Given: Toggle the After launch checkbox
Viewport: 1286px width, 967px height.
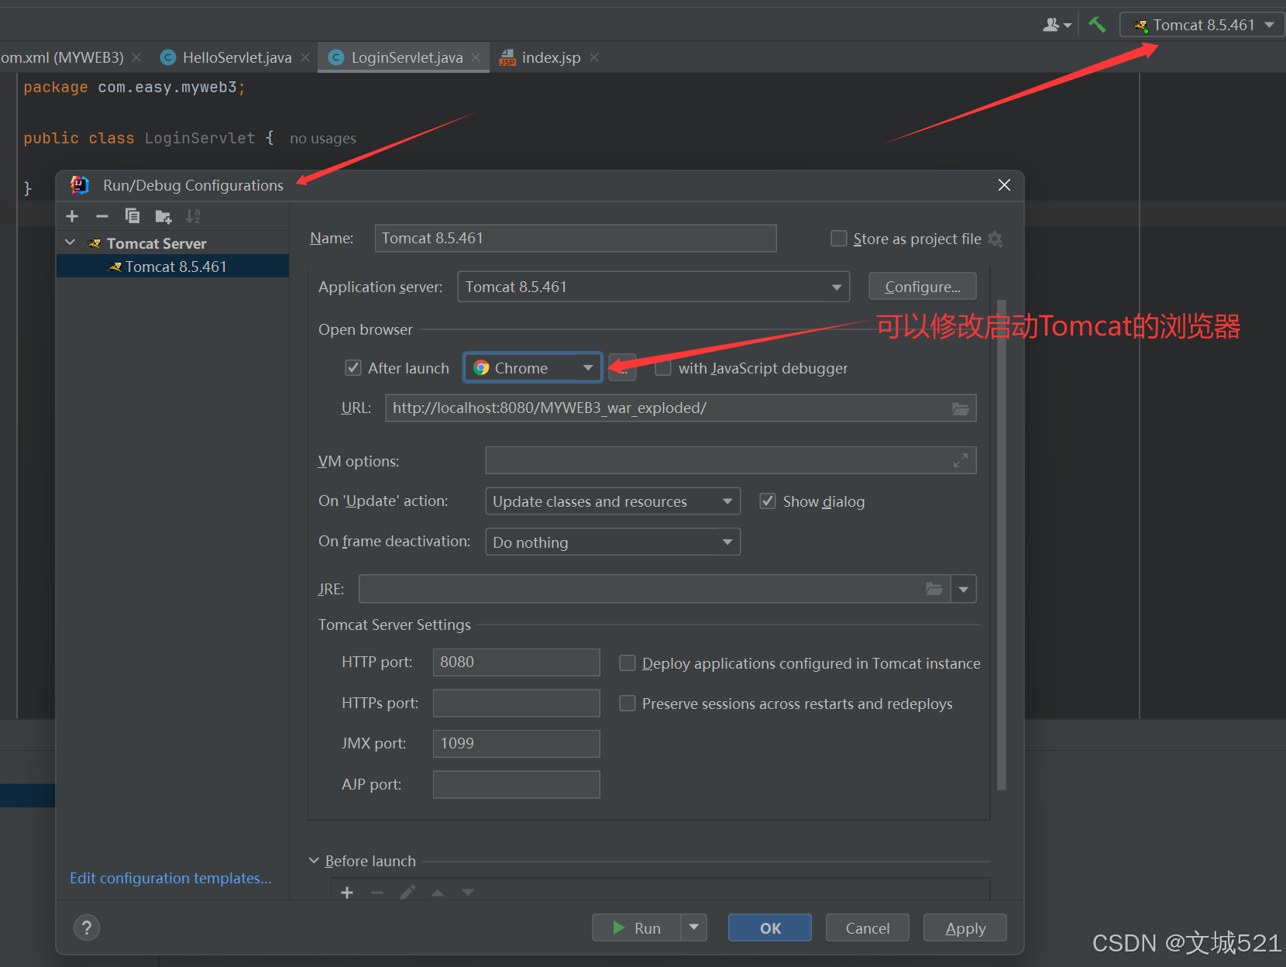Looking at the screenshot, I should (x=353, y=368).
